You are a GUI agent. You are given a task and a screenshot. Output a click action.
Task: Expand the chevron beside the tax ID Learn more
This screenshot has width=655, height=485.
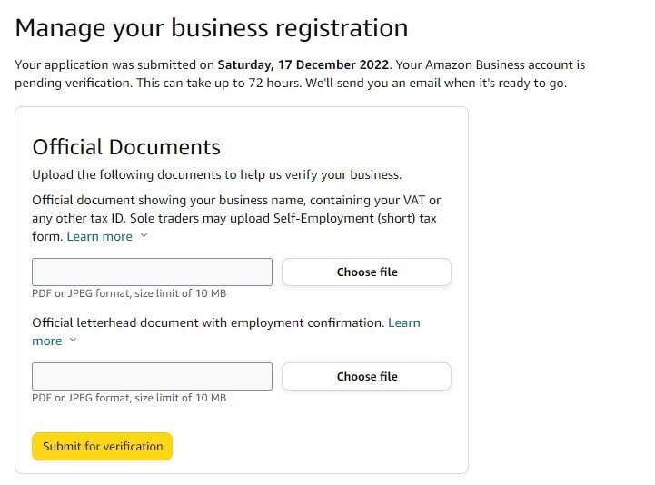144,237
